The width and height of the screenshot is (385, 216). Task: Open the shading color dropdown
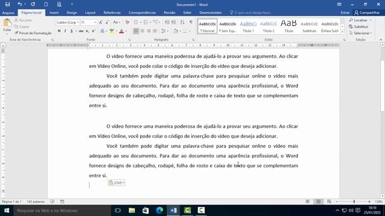180,31
